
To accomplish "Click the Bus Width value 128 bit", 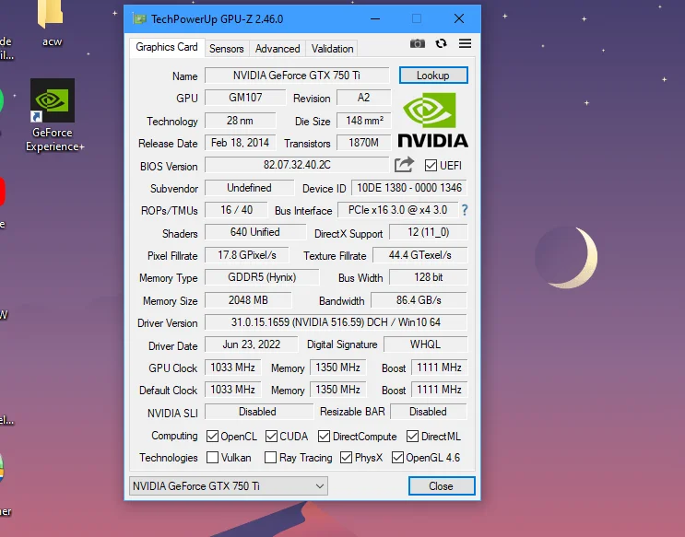I will coord(428,277).
